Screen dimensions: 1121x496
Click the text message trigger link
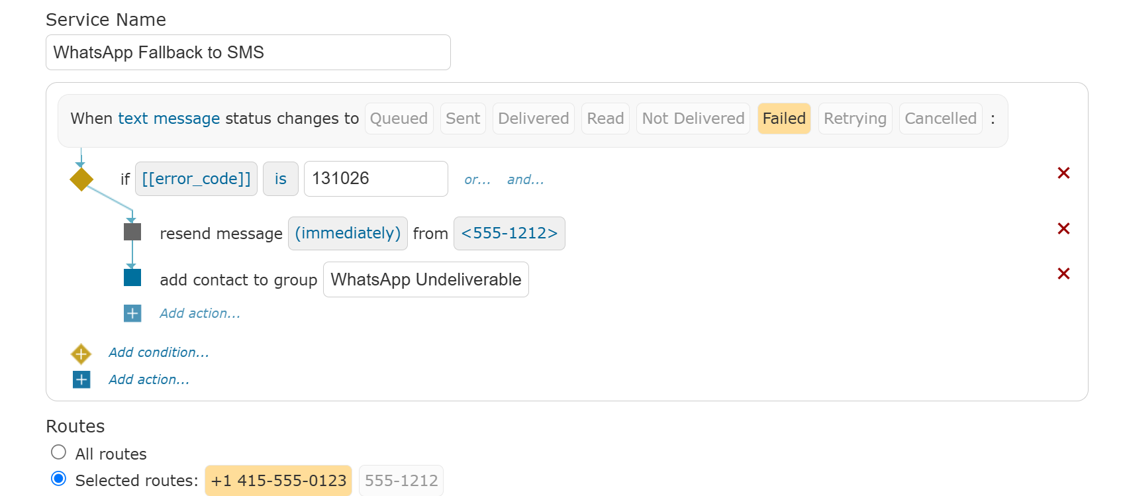coord(169,119)
